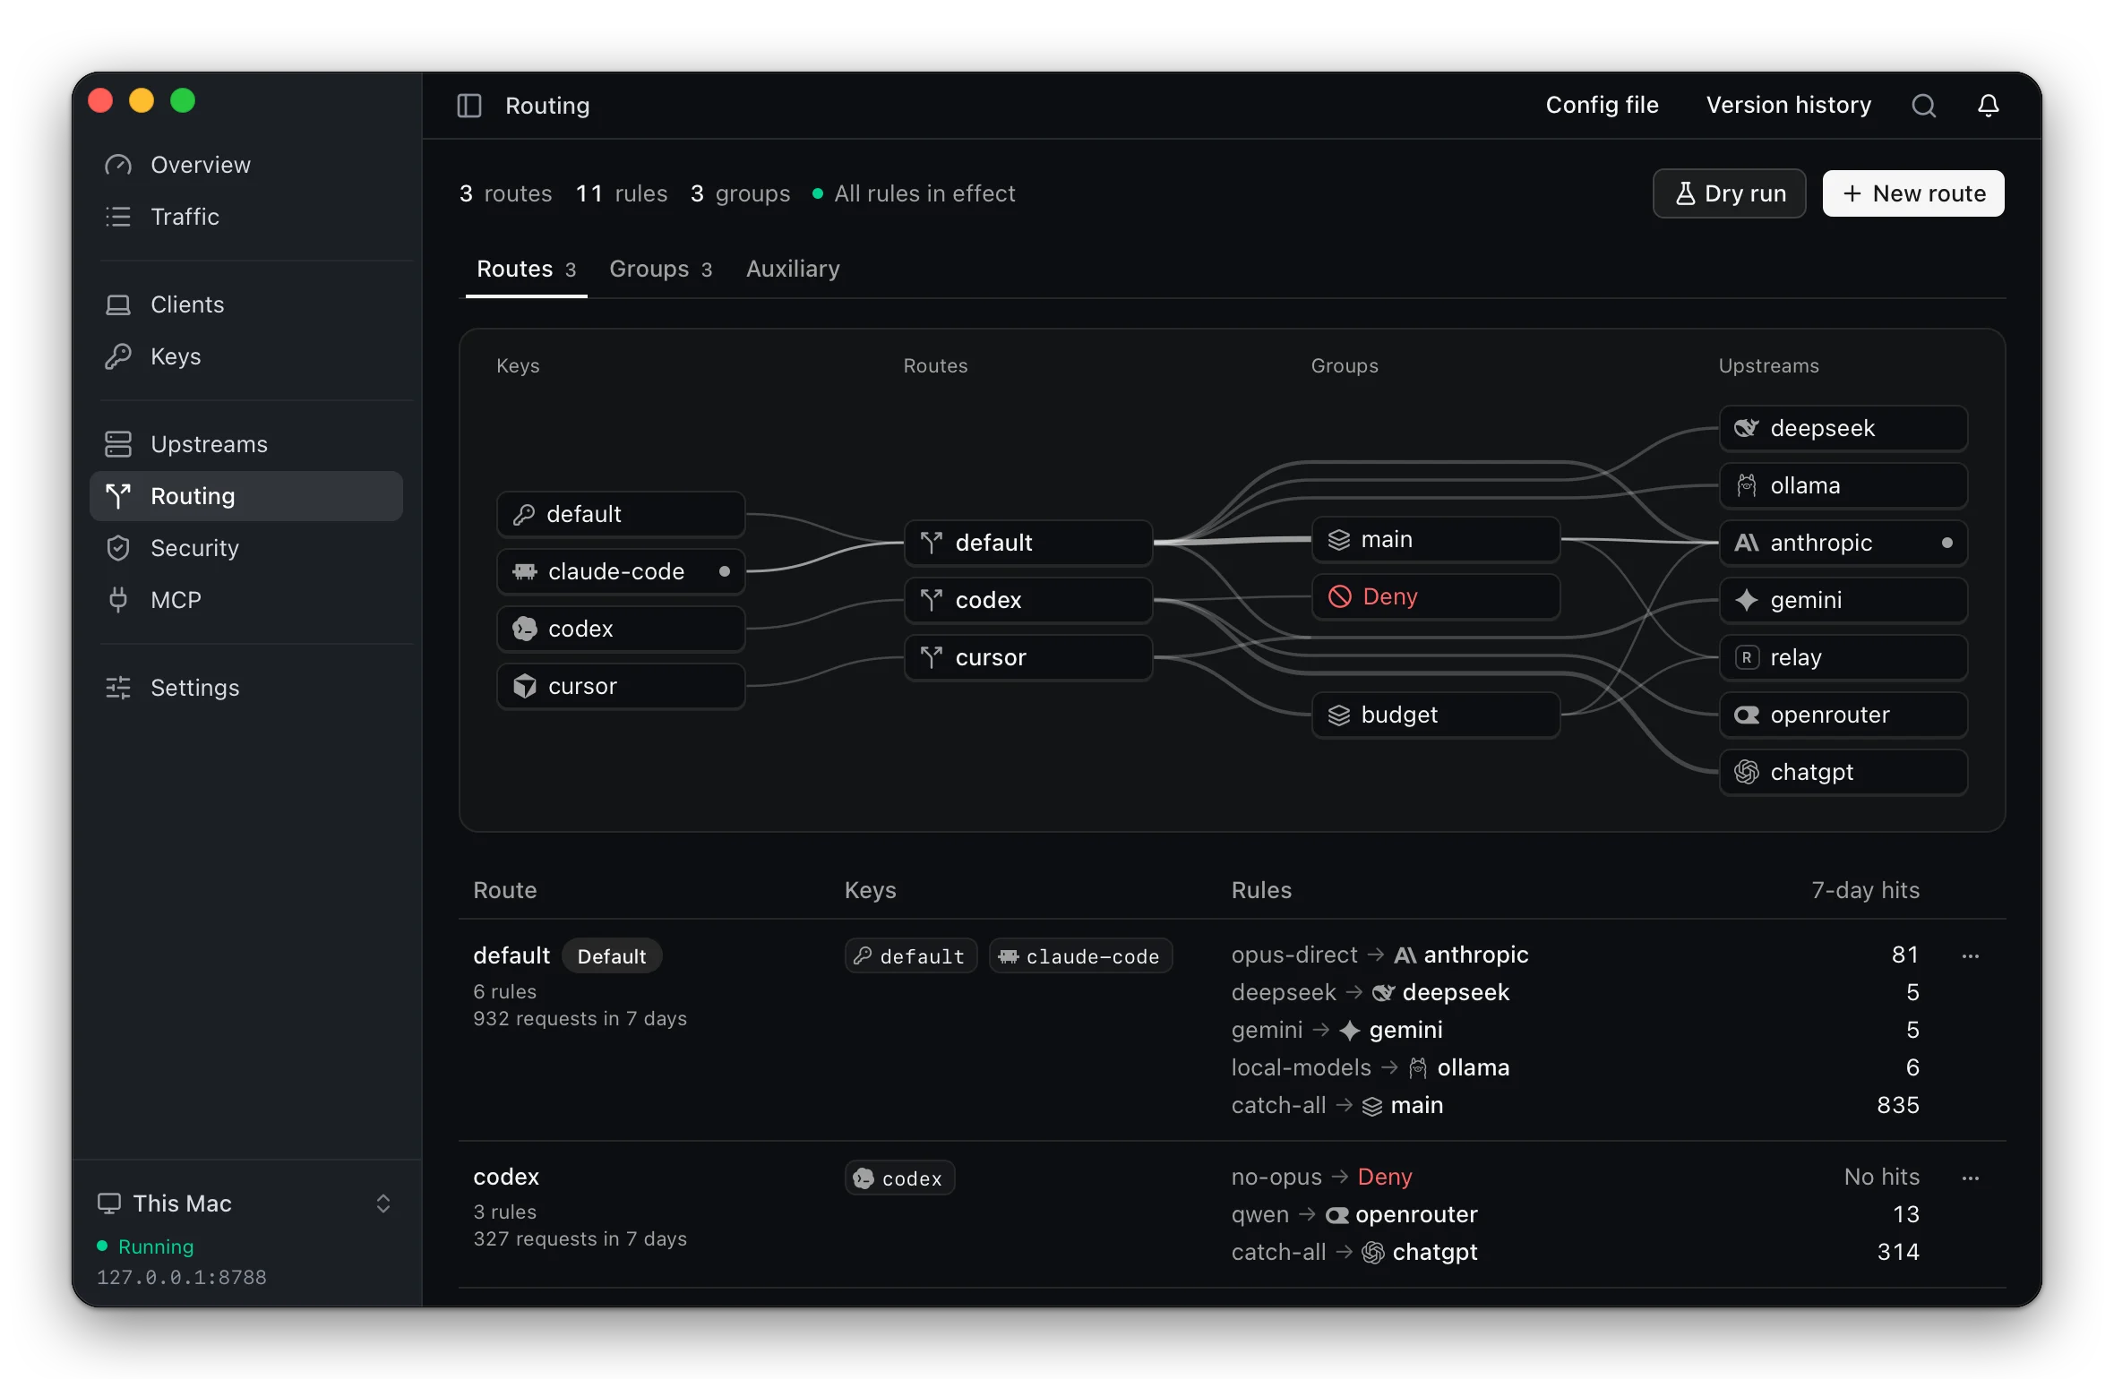Screen dimensions: 2114x1379
Task: Select the anthropic upstream node in diagram
Action: [1843, 543]
